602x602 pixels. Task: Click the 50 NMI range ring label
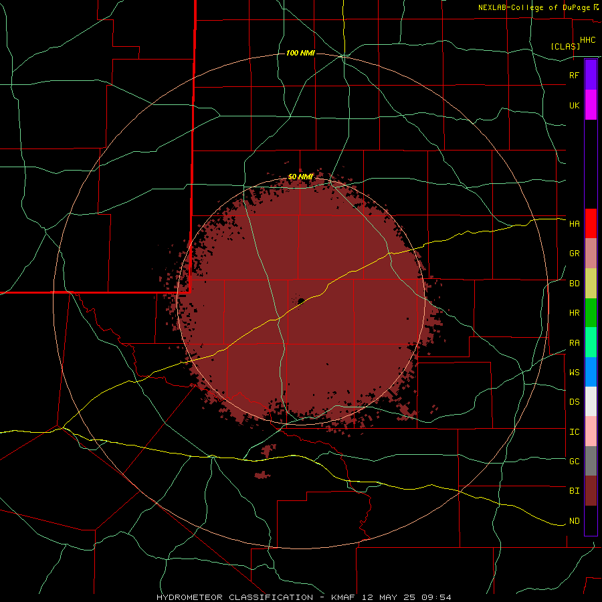300,177
